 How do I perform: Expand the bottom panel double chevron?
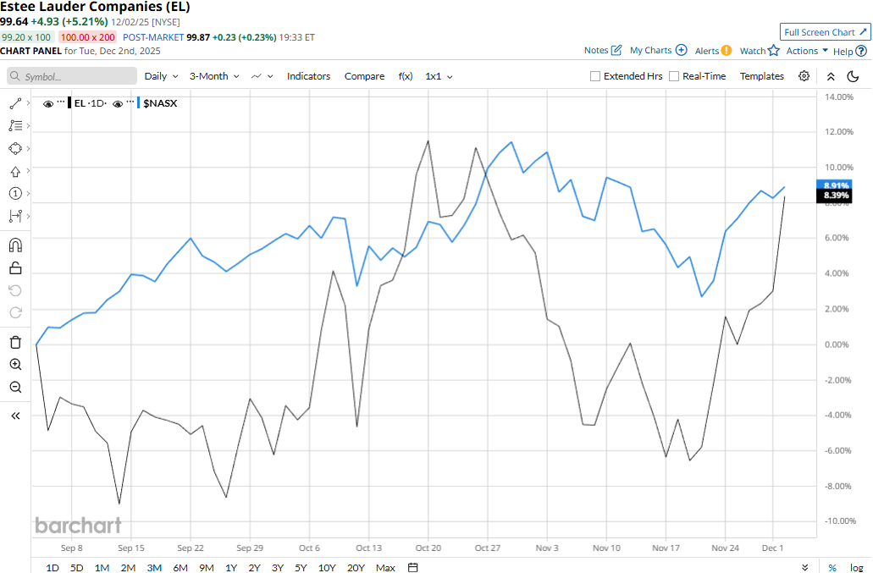pos(805,567)
